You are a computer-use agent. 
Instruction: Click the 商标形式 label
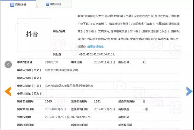click(124, 117)
